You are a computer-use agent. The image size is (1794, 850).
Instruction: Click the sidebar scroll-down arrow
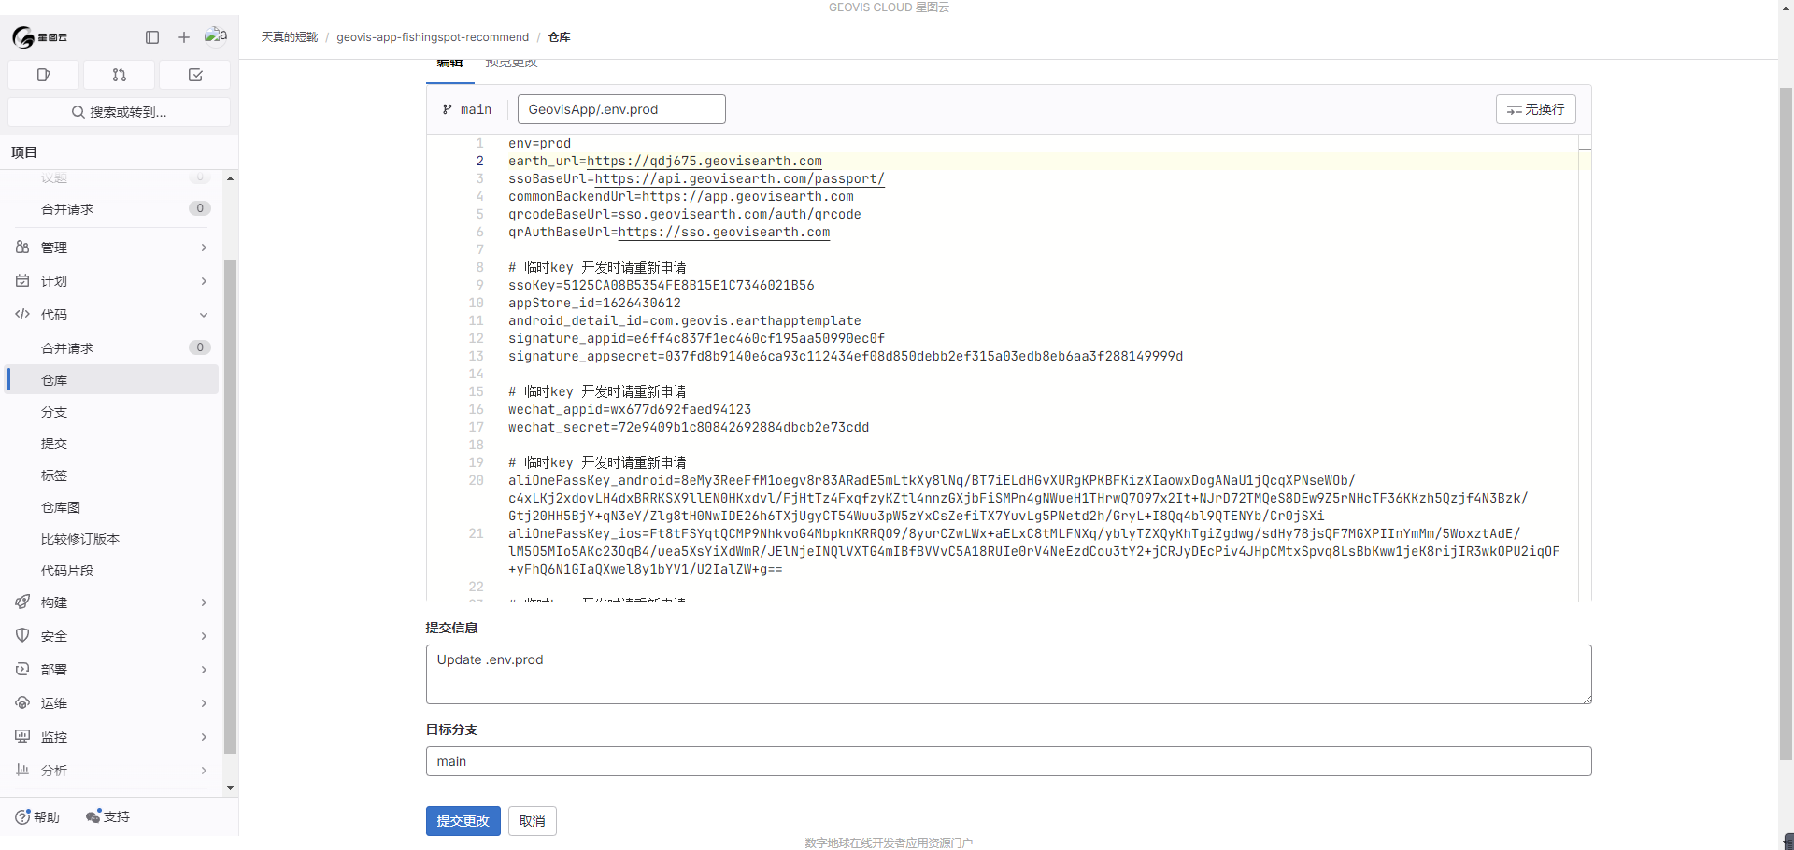(230, 788)
